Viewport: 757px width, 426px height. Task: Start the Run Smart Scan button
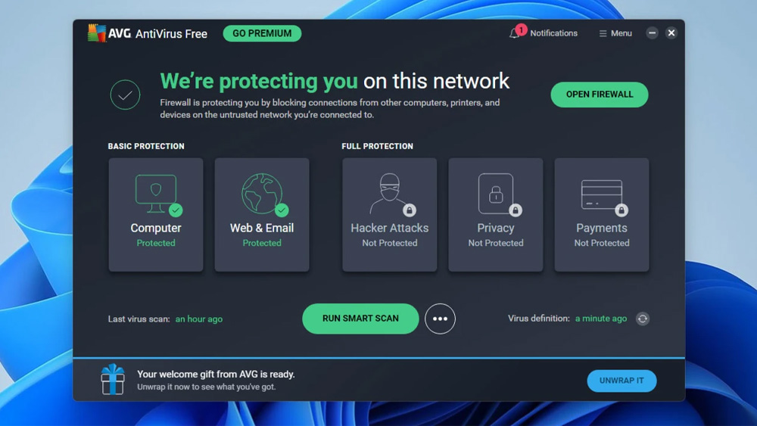[x=360, y=319]
